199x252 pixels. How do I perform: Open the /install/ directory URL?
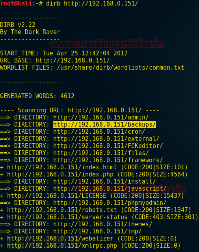tap(104, 182)
